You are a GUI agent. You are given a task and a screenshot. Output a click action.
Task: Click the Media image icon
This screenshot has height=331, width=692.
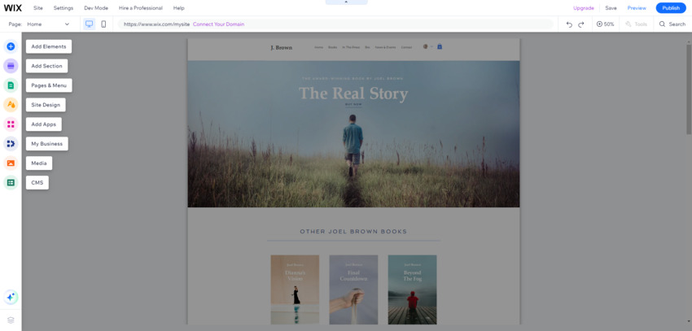click(x=11, y=163)
